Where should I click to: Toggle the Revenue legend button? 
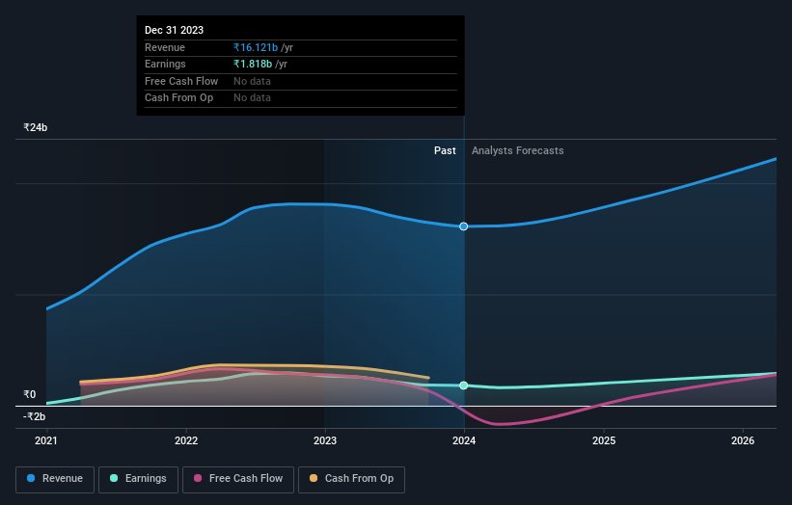tap(55, 479)
